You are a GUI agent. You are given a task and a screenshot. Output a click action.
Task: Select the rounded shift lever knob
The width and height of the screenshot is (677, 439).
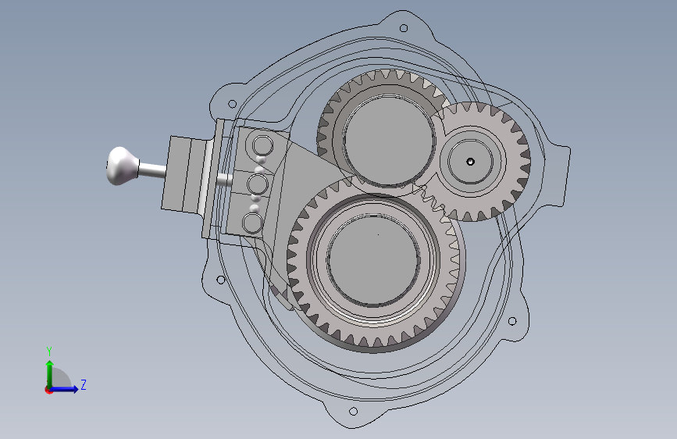122,166
